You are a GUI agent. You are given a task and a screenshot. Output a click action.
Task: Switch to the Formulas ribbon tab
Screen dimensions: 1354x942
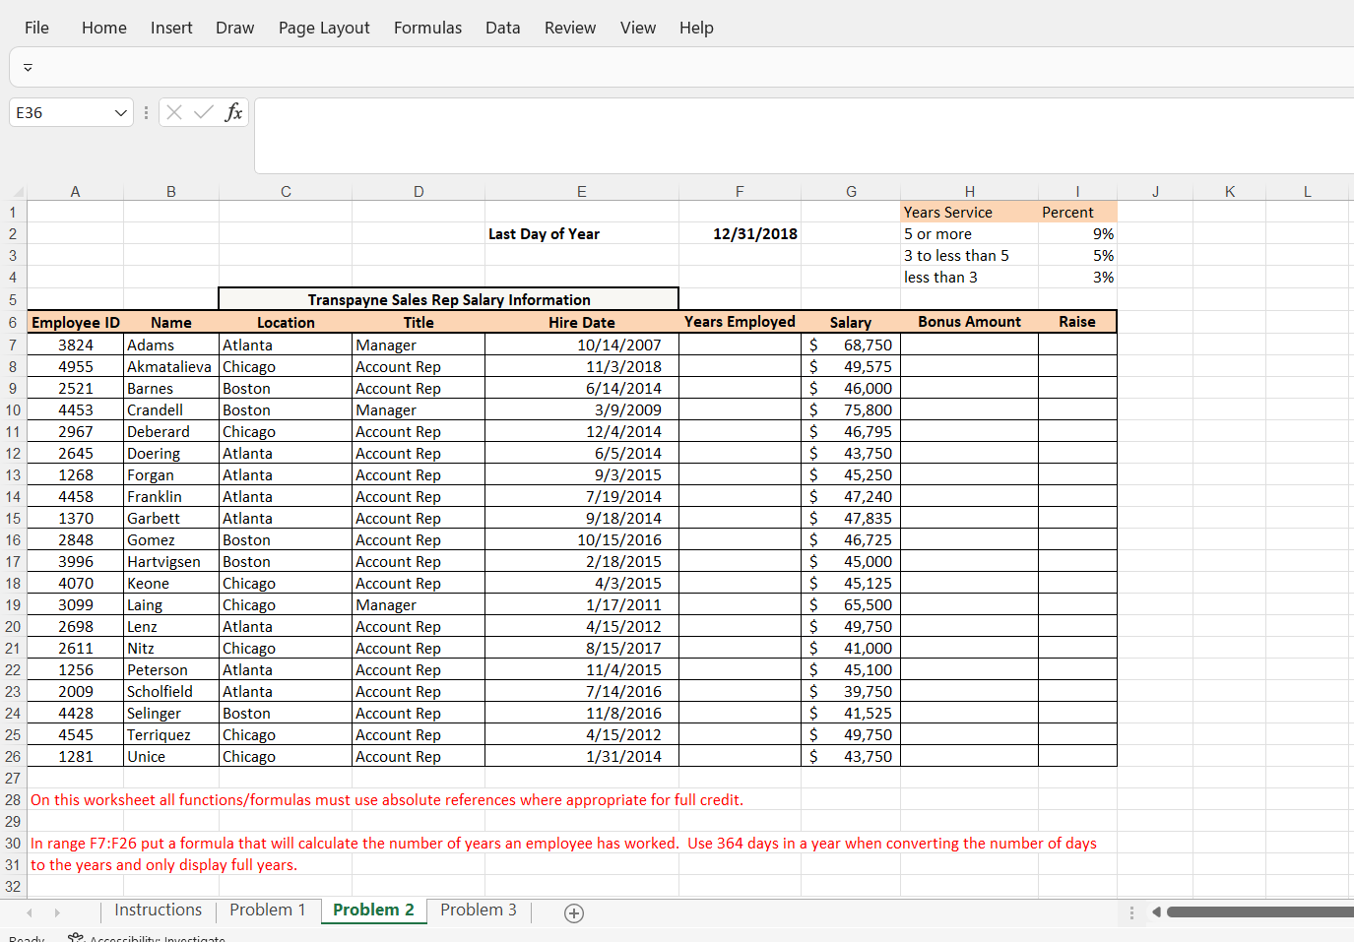pos(427,28)
